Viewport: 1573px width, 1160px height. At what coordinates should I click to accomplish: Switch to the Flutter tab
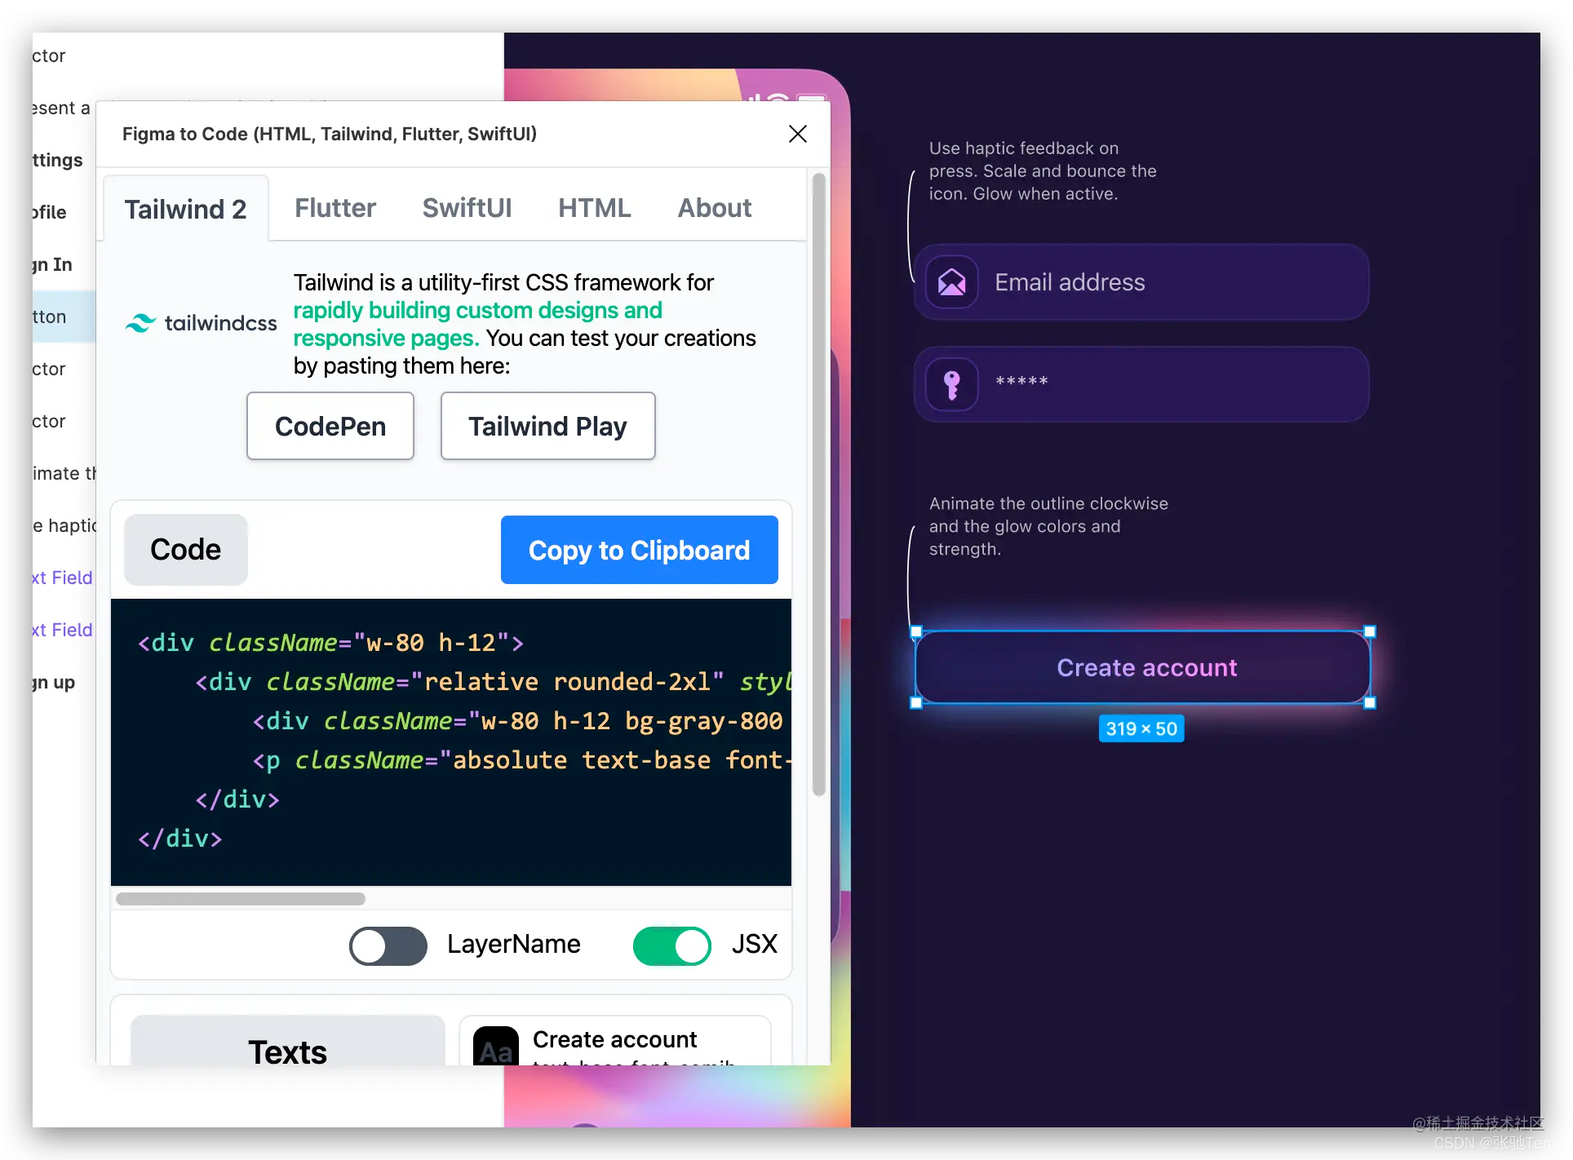[x=335, y=208]
